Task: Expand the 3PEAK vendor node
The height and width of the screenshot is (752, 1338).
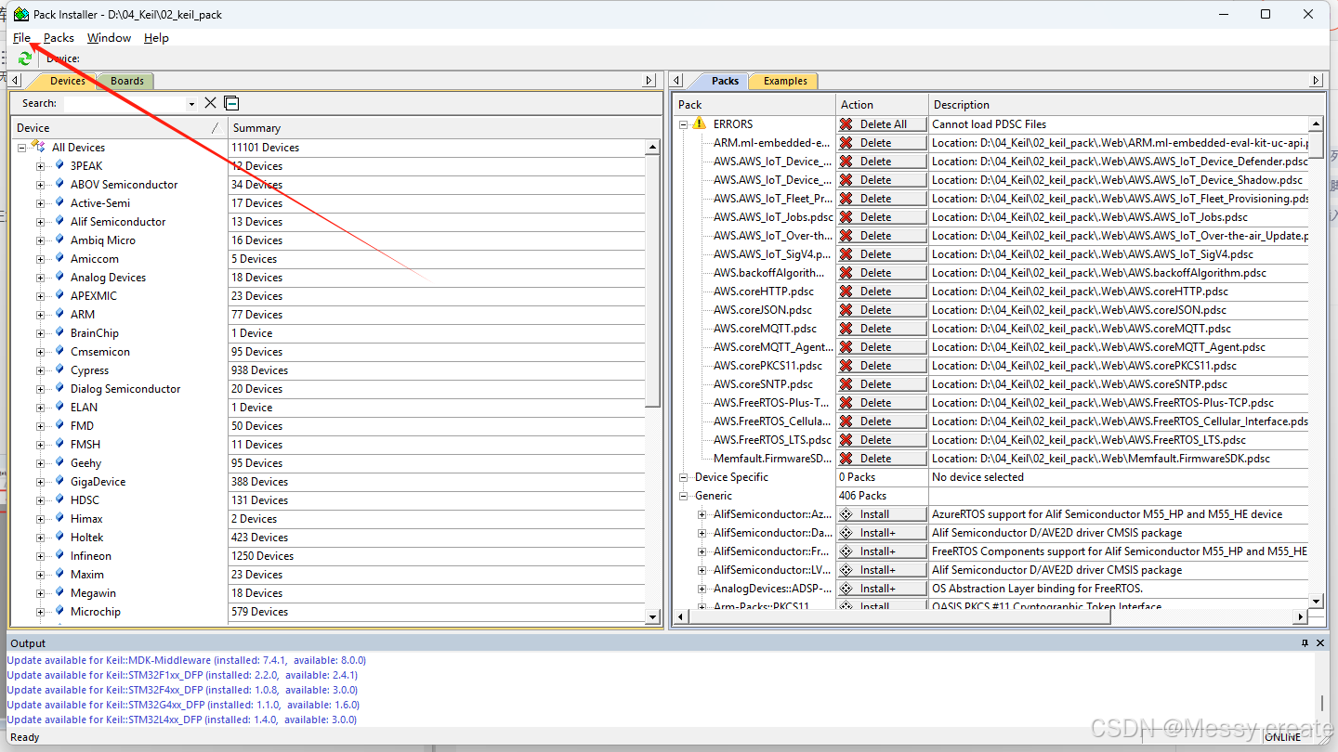Action: 40,166
